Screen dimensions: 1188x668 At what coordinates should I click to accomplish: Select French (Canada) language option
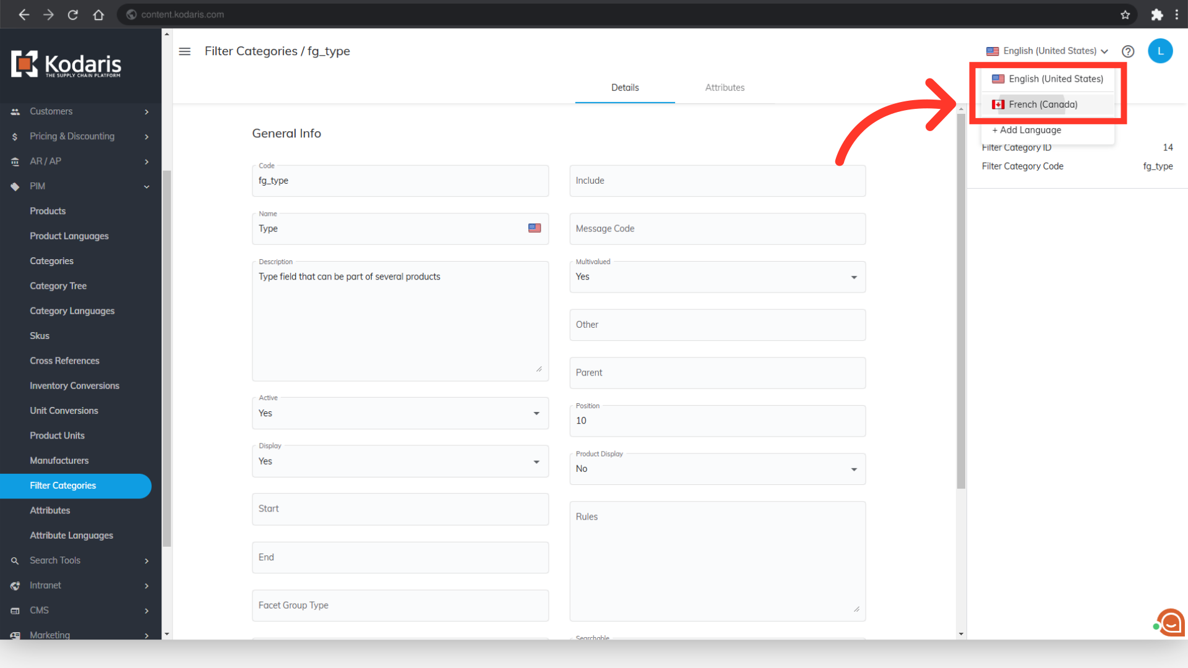point(1043,105)
